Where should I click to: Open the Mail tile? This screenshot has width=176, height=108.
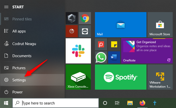coord(121,25)
